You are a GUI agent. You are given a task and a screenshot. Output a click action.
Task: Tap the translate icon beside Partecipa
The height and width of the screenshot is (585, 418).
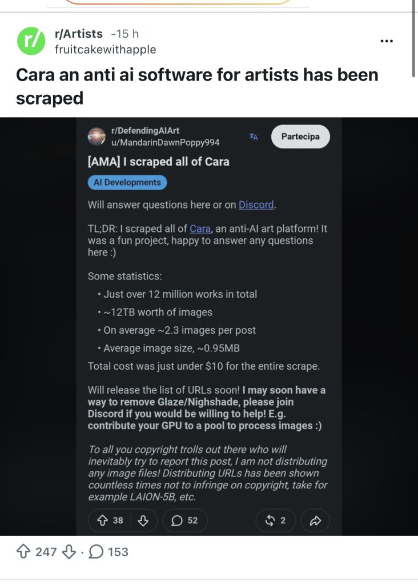(x=254, y=137)
